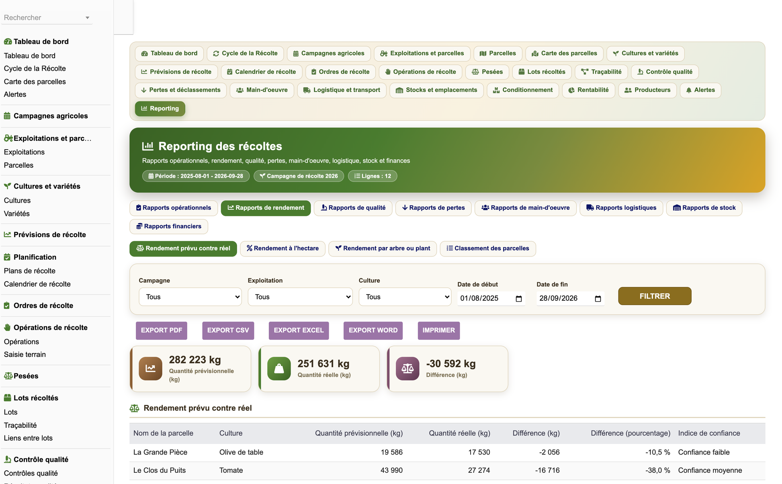Viewport: 782px width, 484px height.
Task: Click the scale icon beside Pesées in sidebar
Action: pos(8,376)
